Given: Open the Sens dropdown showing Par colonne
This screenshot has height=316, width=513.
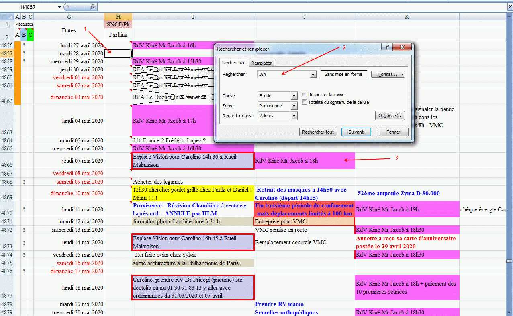Looking at the screenshot, I should coord(294,106).
